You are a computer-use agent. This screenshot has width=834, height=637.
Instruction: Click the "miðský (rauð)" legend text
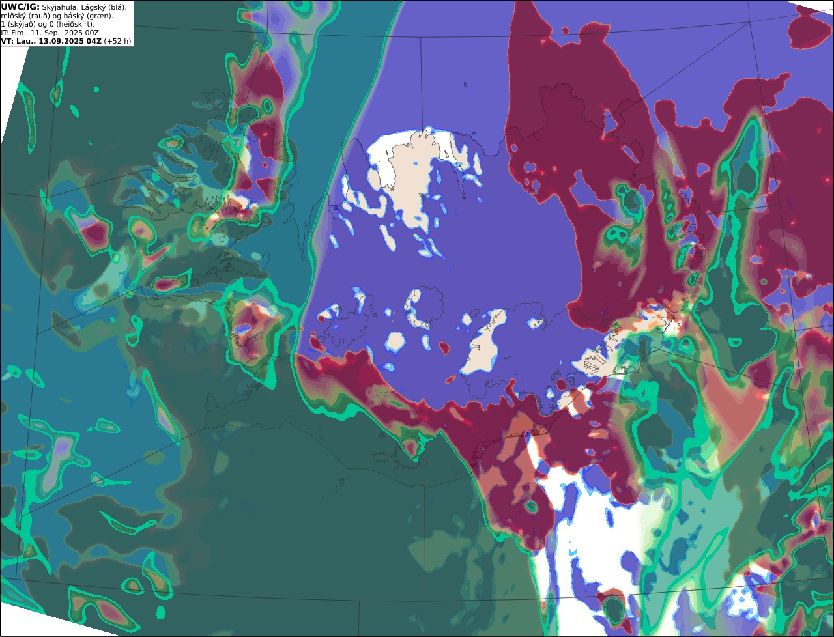pyautogui.click(x=25, y=16)
